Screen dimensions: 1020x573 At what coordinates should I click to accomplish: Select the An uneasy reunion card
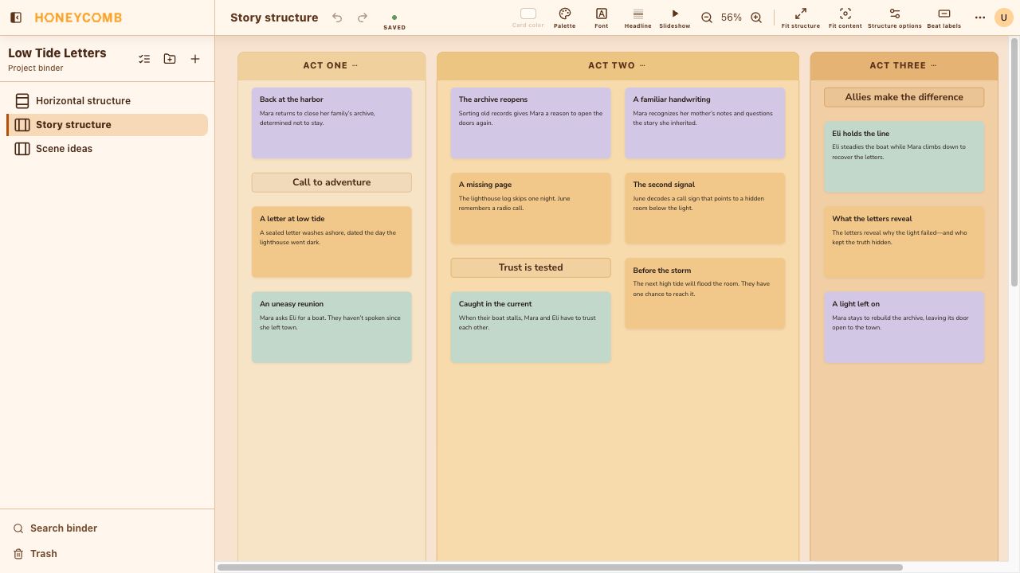[331, 327]
